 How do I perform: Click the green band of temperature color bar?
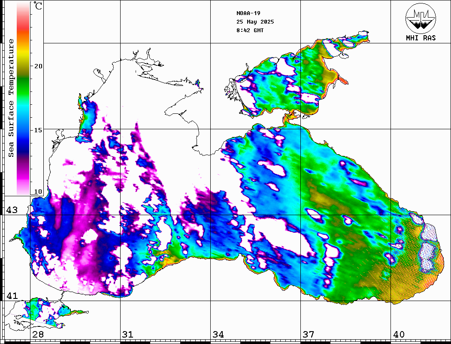click(x=23, y=86)
